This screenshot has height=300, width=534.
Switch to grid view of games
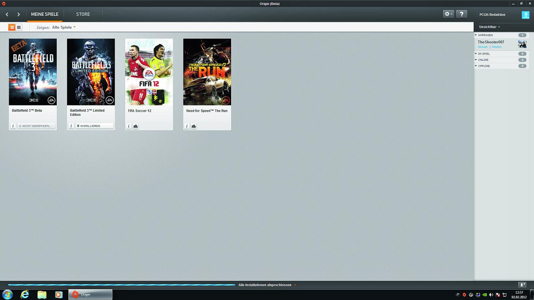12,27
